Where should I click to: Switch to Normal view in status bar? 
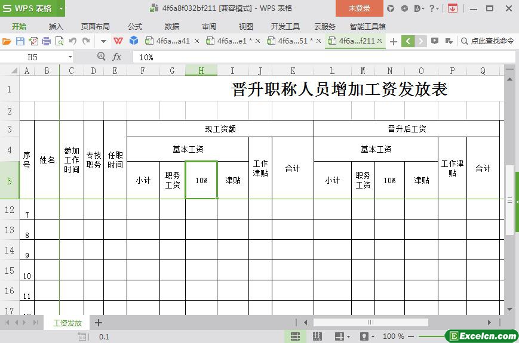pos(295,336)
